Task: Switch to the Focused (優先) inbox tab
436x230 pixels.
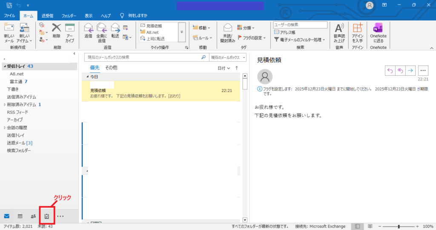Action: 95,68
